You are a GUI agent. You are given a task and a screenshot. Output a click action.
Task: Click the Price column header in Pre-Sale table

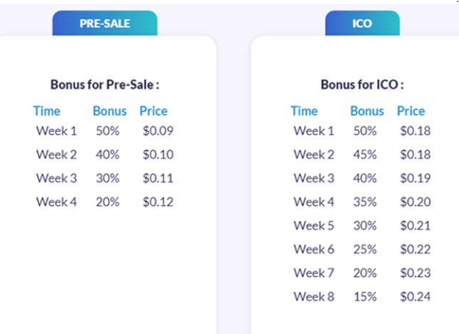pos(154,112)
